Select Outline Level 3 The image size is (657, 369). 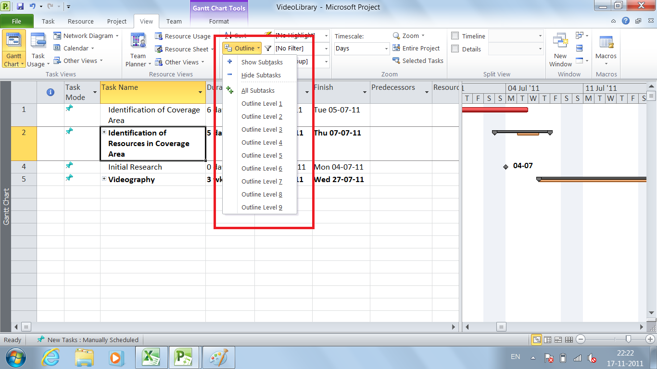(260, 129)
